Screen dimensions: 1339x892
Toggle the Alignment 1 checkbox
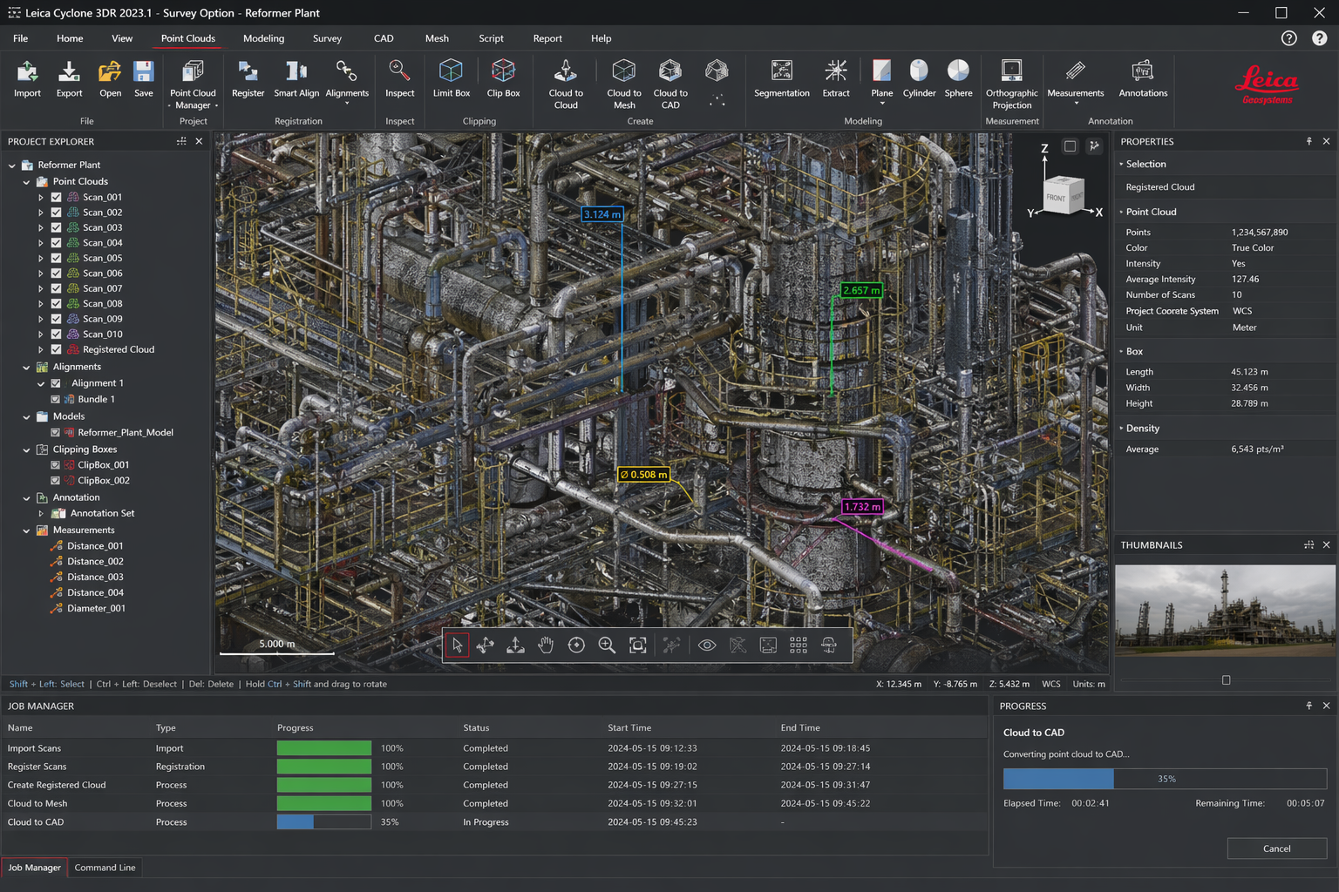[56, 383]
